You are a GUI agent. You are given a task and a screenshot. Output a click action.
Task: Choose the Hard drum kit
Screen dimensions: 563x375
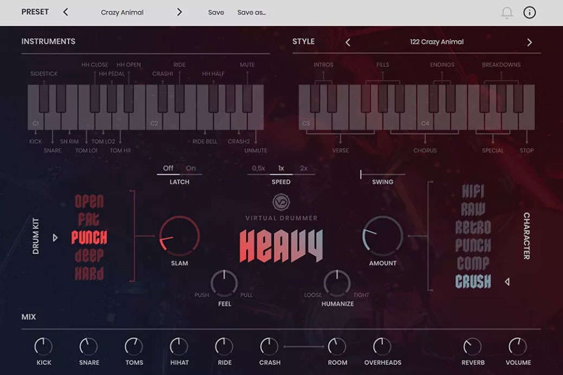(x=89, y=274)
